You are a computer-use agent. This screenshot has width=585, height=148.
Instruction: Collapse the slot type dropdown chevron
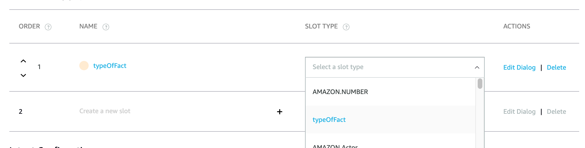pyautogui.click(x=477, y=67)
